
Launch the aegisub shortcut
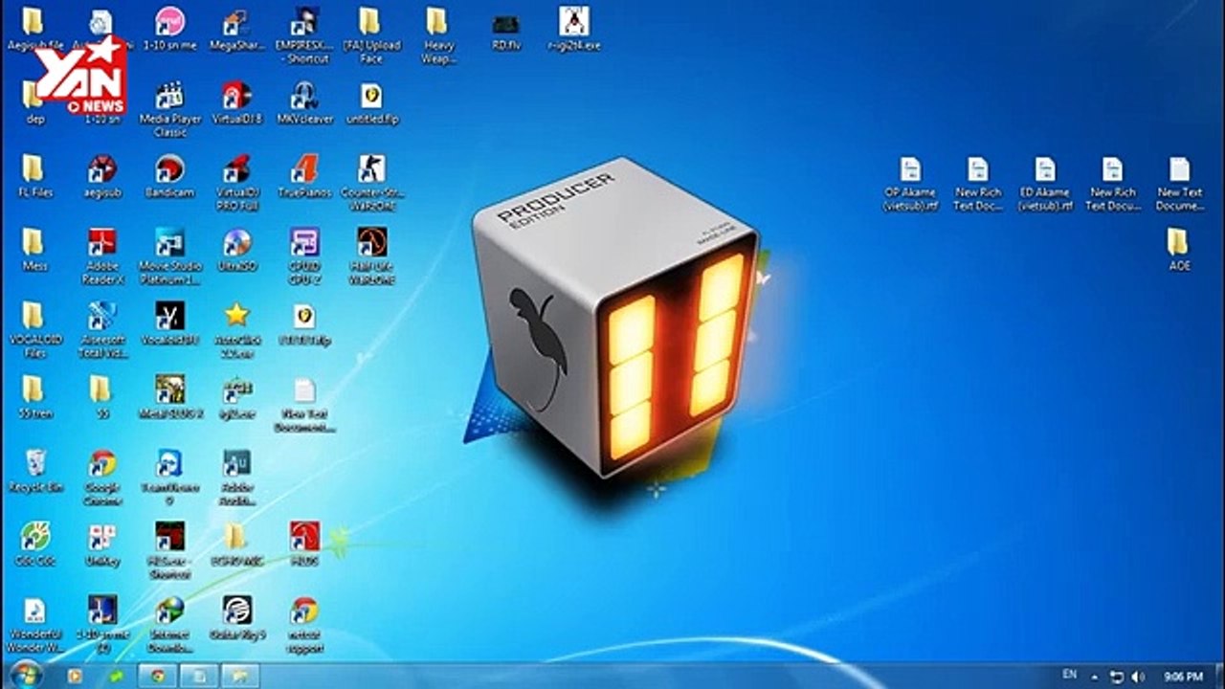pyautogui.click(x=101, y=177)
